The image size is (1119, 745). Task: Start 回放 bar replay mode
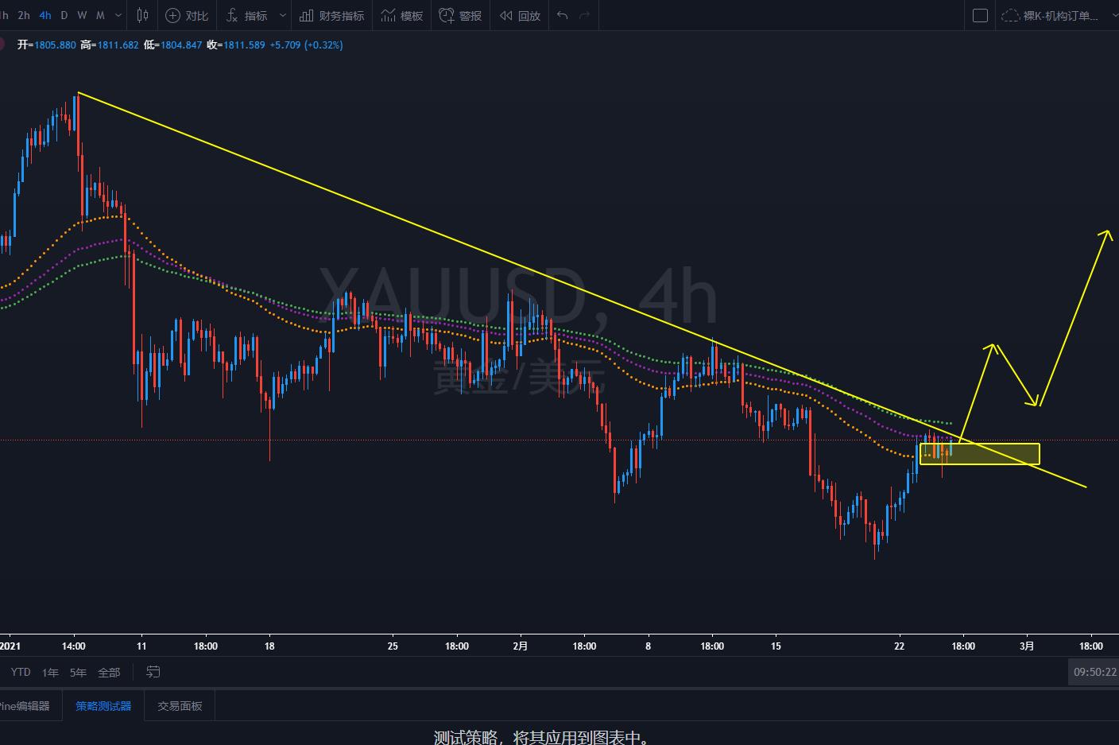click(x=520, y=15)
